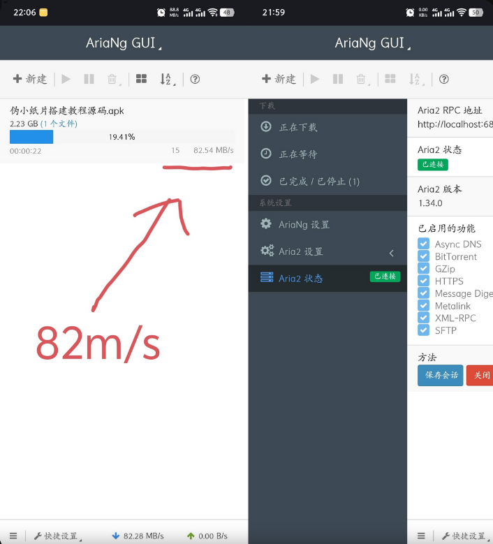Click the check-circle icon beside 已完成 / 已停止

point(266,180)
